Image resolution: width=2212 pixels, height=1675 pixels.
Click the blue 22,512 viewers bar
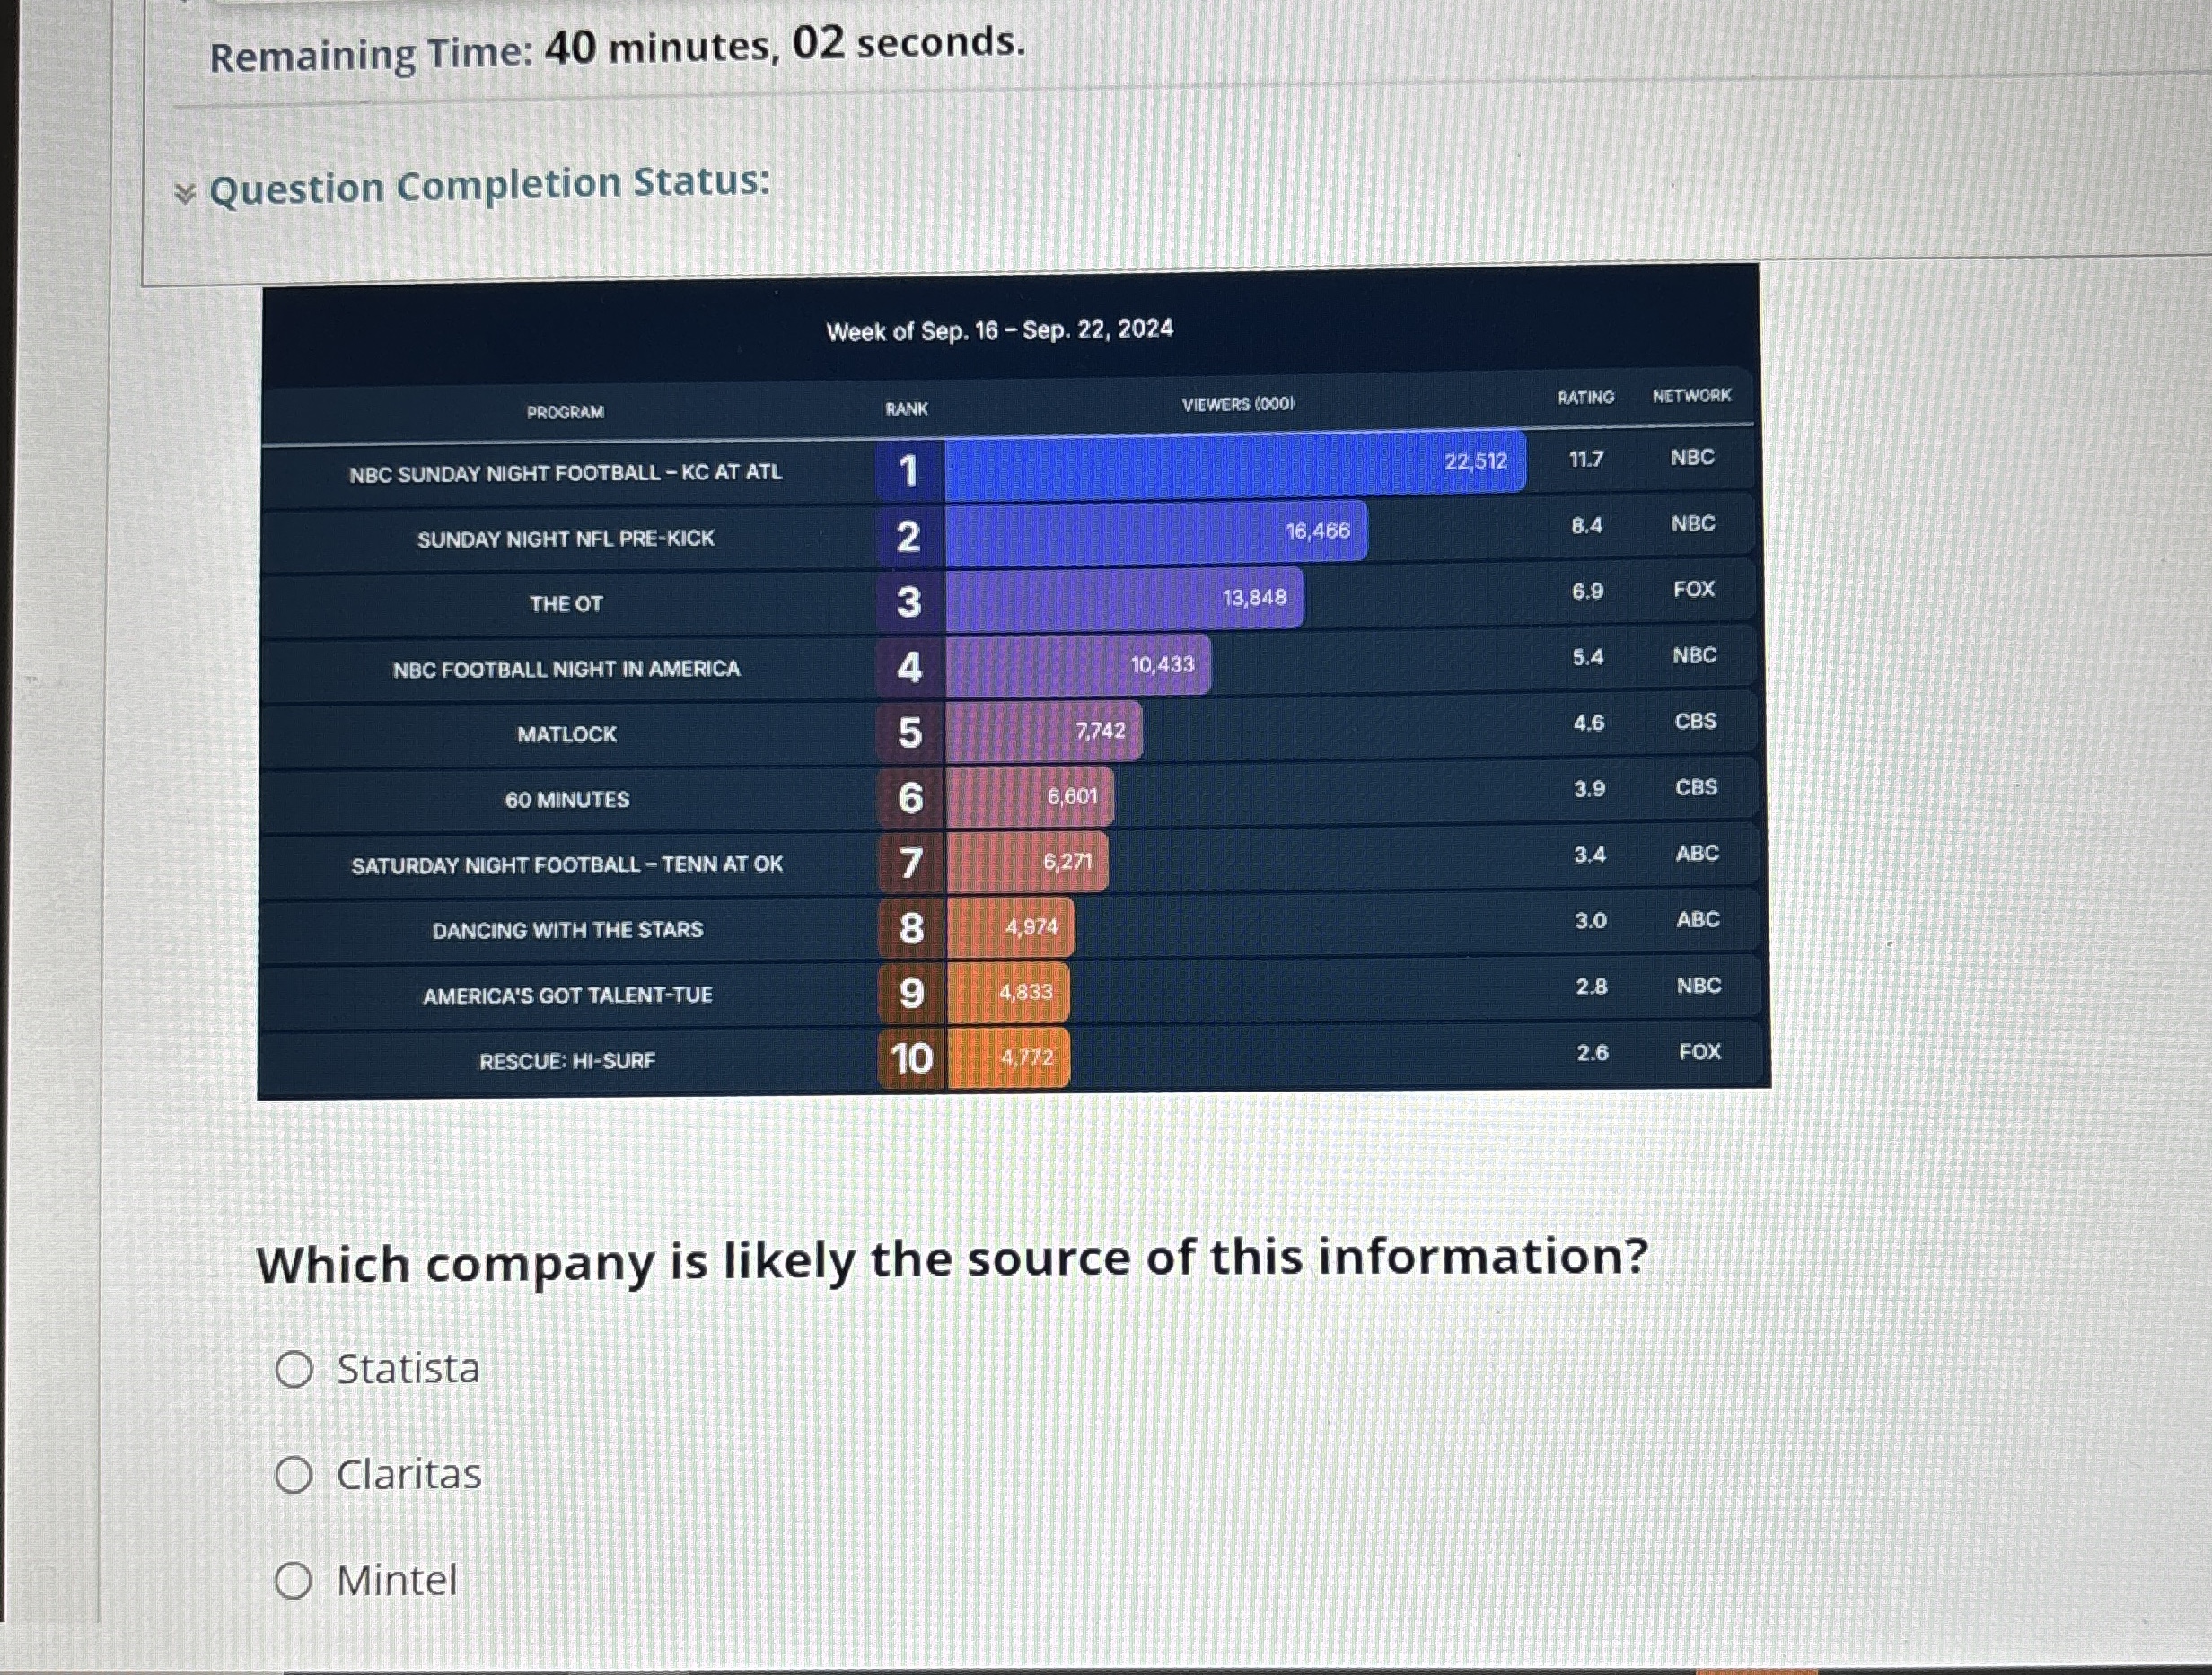coord(1234,463)
